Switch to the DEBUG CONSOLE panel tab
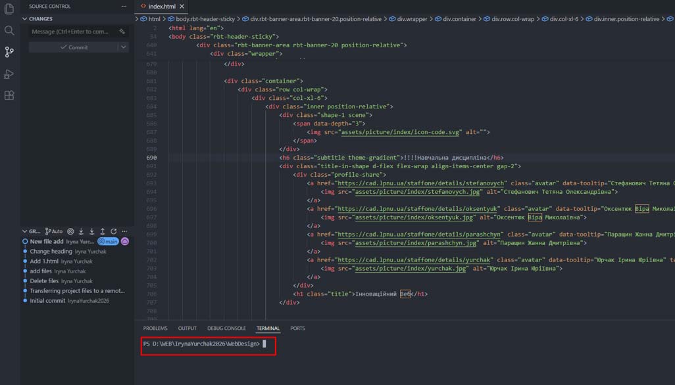 click(x=226, y=328)
